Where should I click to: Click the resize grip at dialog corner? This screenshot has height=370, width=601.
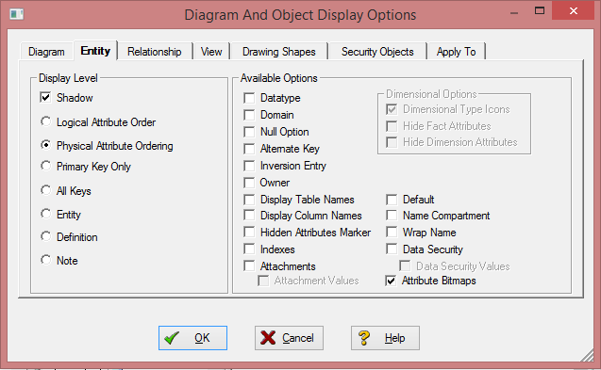click(587, 355)
